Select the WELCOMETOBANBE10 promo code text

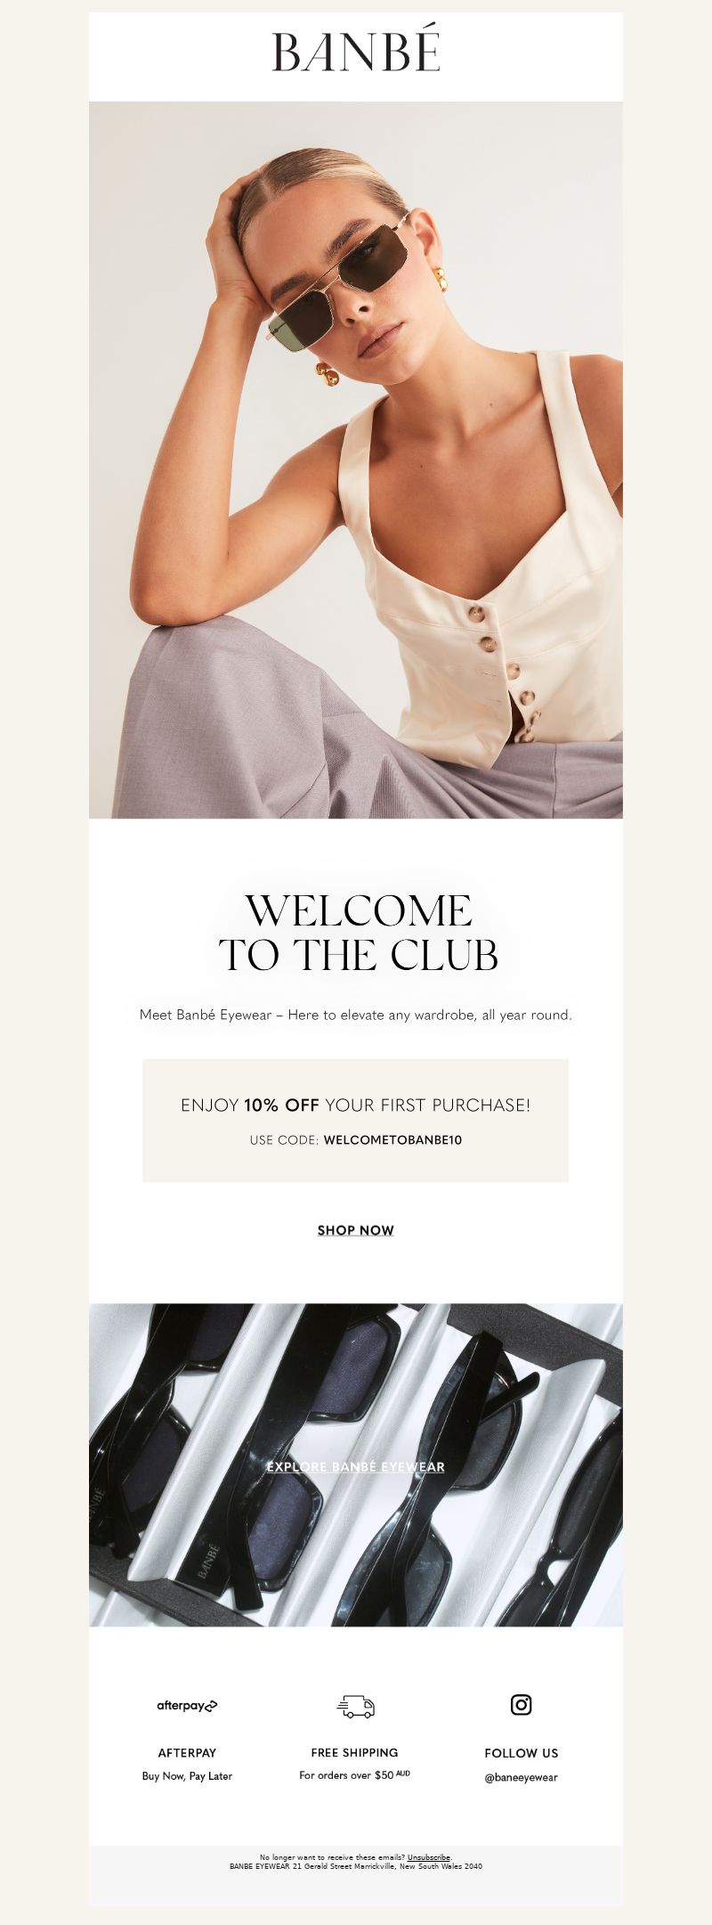[392, 1139]
